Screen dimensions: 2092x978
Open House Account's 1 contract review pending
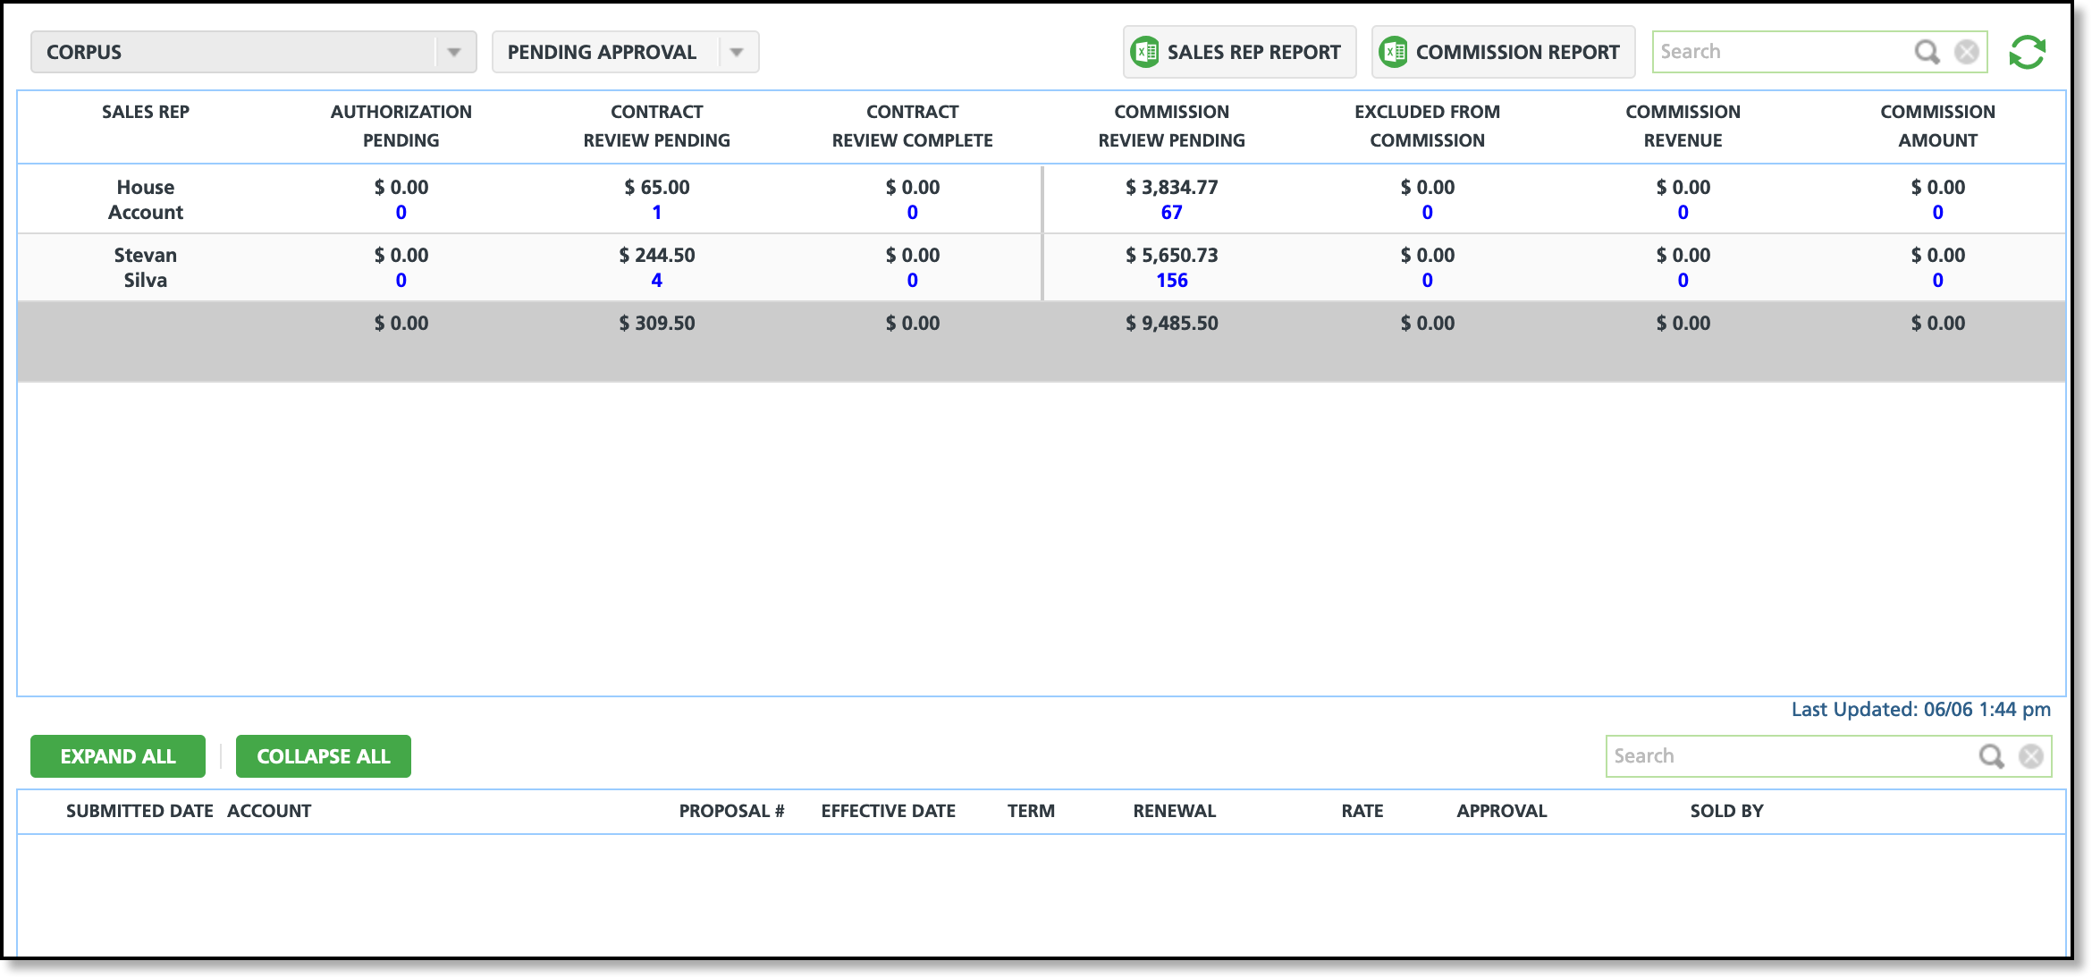click(x=657, y=213)
